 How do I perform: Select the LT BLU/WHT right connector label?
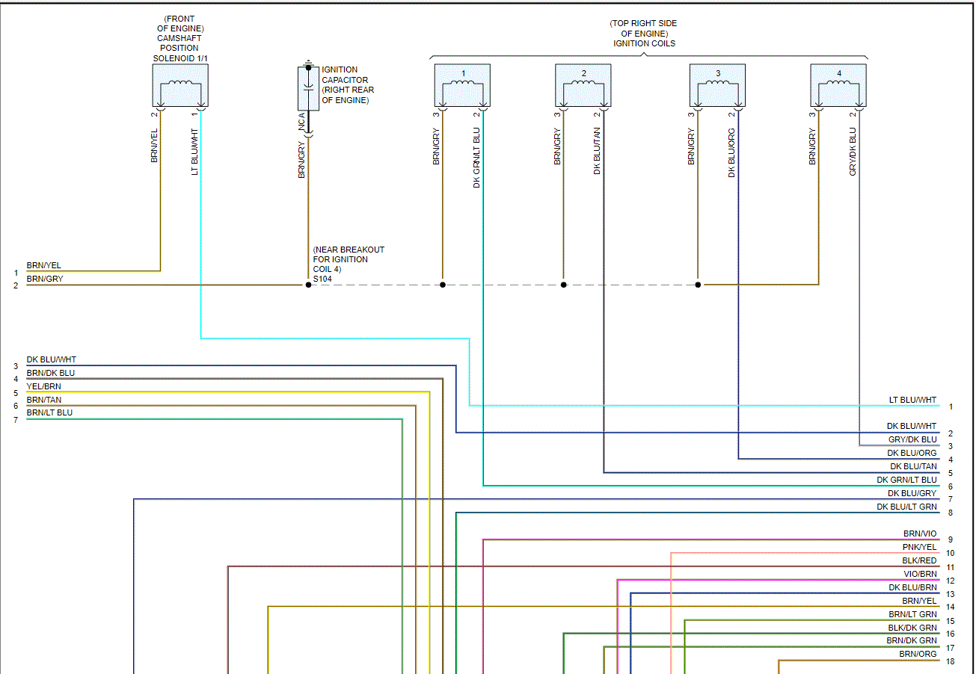(x=912, y=400)
